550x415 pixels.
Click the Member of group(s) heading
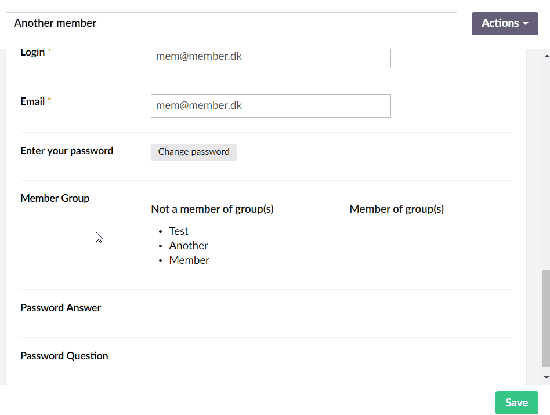396,209
